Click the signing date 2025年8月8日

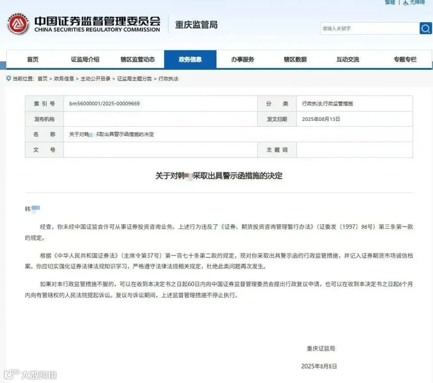319,367
